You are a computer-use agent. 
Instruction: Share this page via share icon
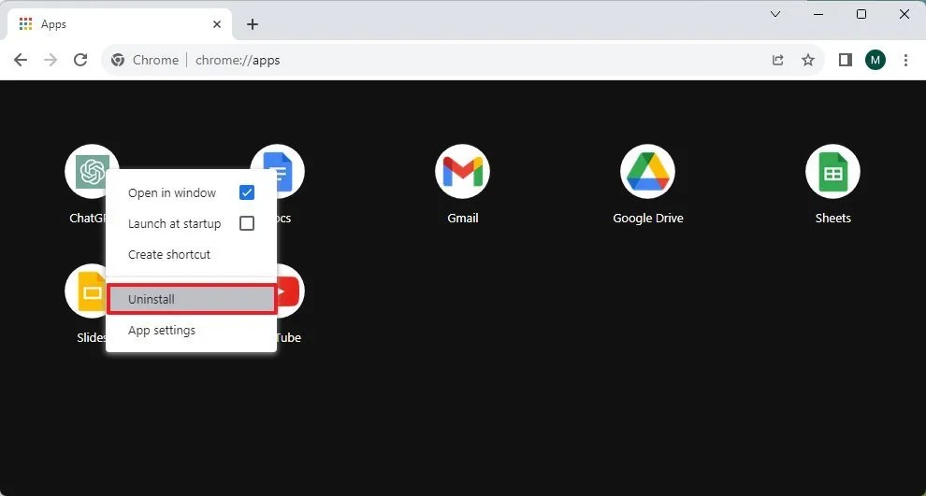click(778, 60)
